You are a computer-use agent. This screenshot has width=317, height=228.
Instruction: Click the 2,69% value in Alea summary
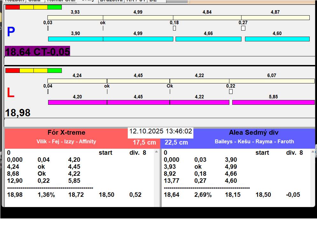point(203,195)
